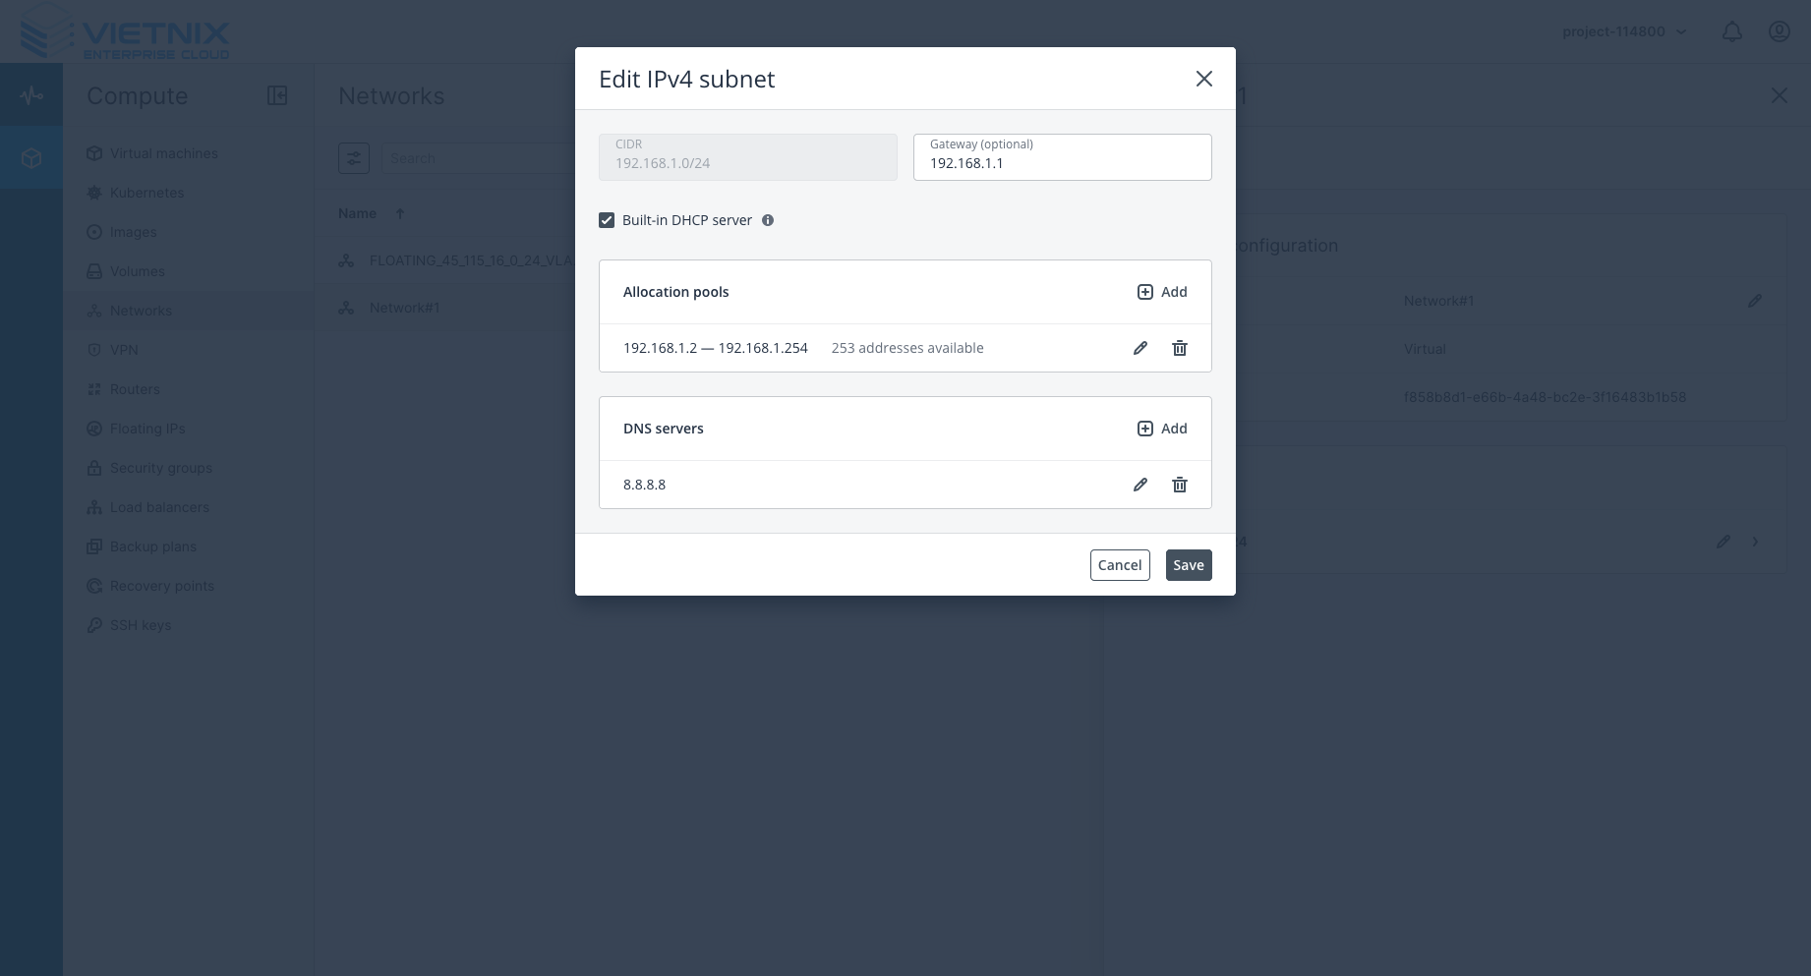Expand the subnet details chevron in the right panel
1811x976 pixels.
tap(1756, 542)
